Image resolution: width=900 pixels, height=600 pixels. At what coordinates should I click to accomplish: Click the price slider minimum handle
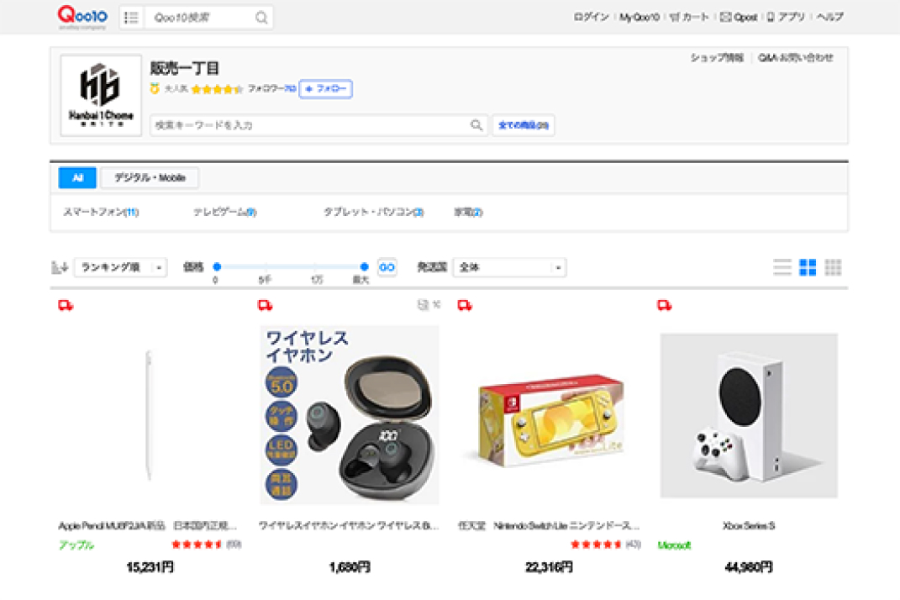pos(217,267)
